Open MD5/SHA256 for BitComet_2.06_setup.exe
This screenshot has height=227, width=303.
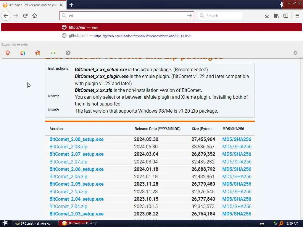[x=237, y=169]
